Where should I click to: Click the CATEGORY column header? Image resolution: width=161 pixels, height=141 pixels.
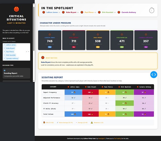(53, 87)
